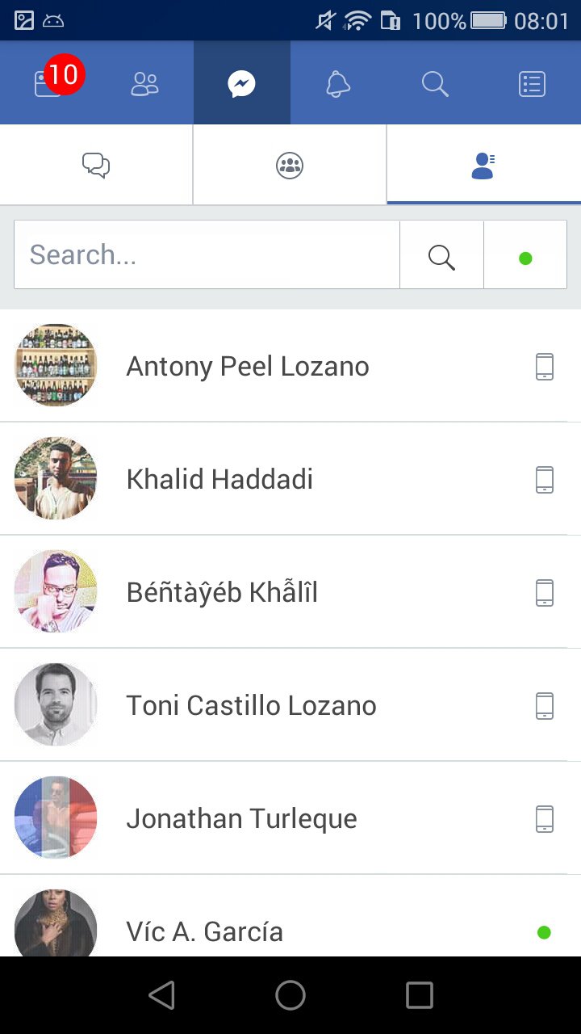Screen dimensions: 581x1034
Task: Select the Messenger icon in top bar
Action: click(242, 83)
